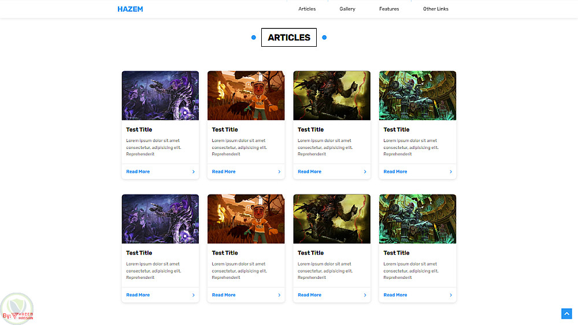The image size is (578, 325).
Task: Select Test Title on first-row purple card
Action: [139, 129]
